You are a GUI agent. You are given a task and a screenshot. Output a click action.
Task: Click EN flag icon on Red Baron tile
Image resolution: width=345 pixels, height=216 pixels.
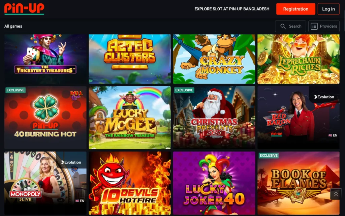click(330, 135)
